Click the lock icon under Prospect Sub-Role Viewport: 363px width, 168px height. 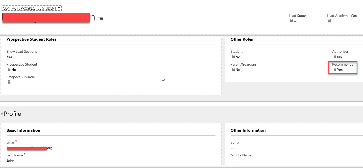(x=9, y=82)
